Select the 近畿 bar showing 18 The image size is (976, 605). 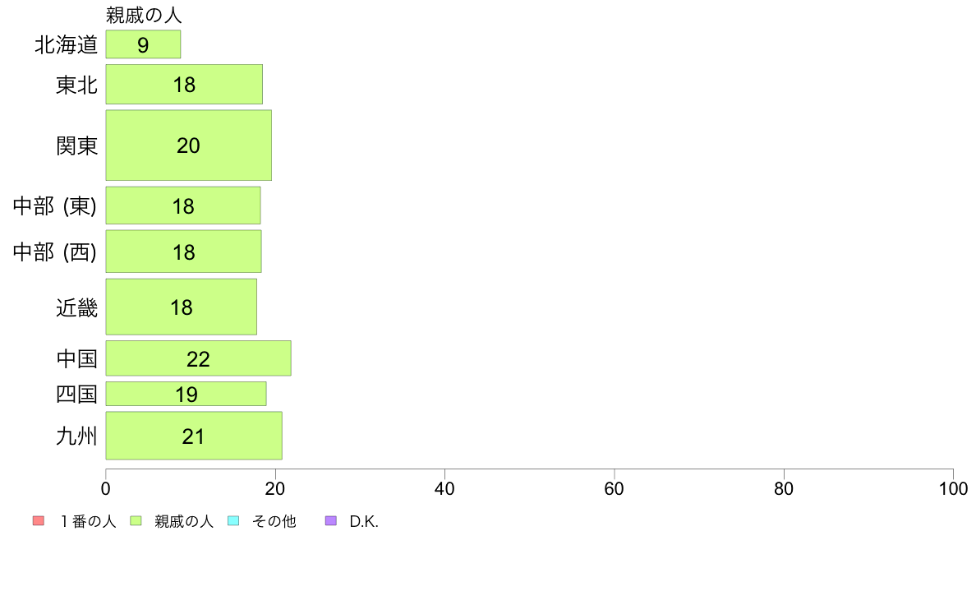coord(181,307)
